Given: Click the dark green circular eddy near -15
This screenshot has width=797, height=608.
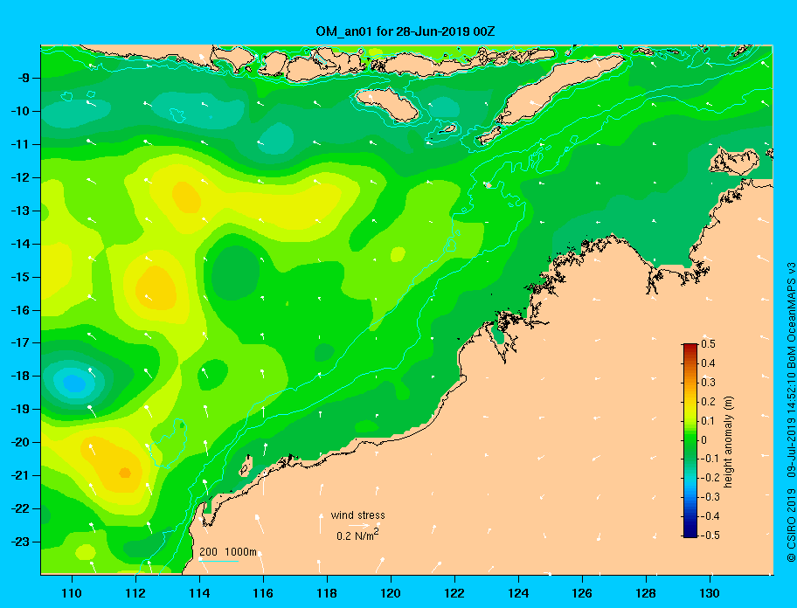Looking at the screenshot, I should tap(235, 273).
